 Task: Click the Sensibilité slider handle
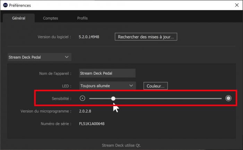(x=113, y=99)
